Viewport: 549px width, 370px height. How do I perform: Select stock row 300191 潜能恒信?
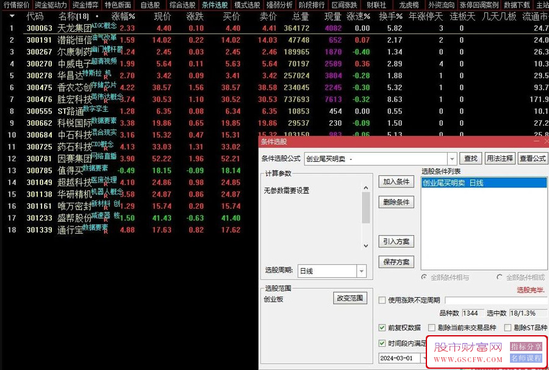[274, 40]
